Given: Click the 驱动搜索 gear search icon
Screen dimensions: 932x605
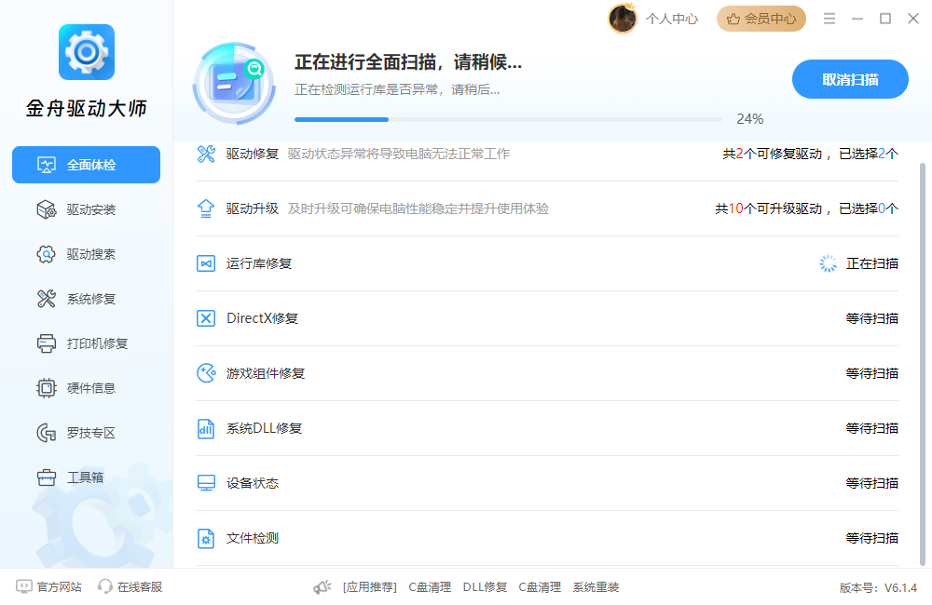Looking at the screenshot, I should coord(47,254).
